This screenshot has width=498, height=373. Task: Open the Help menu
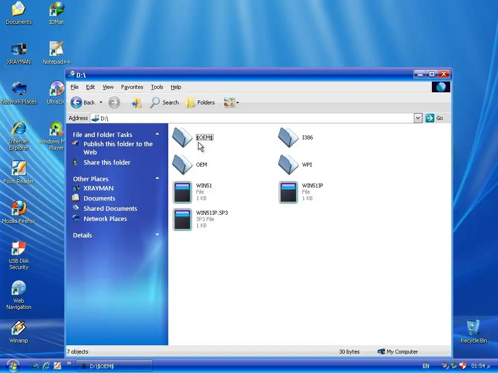point(176,87)
